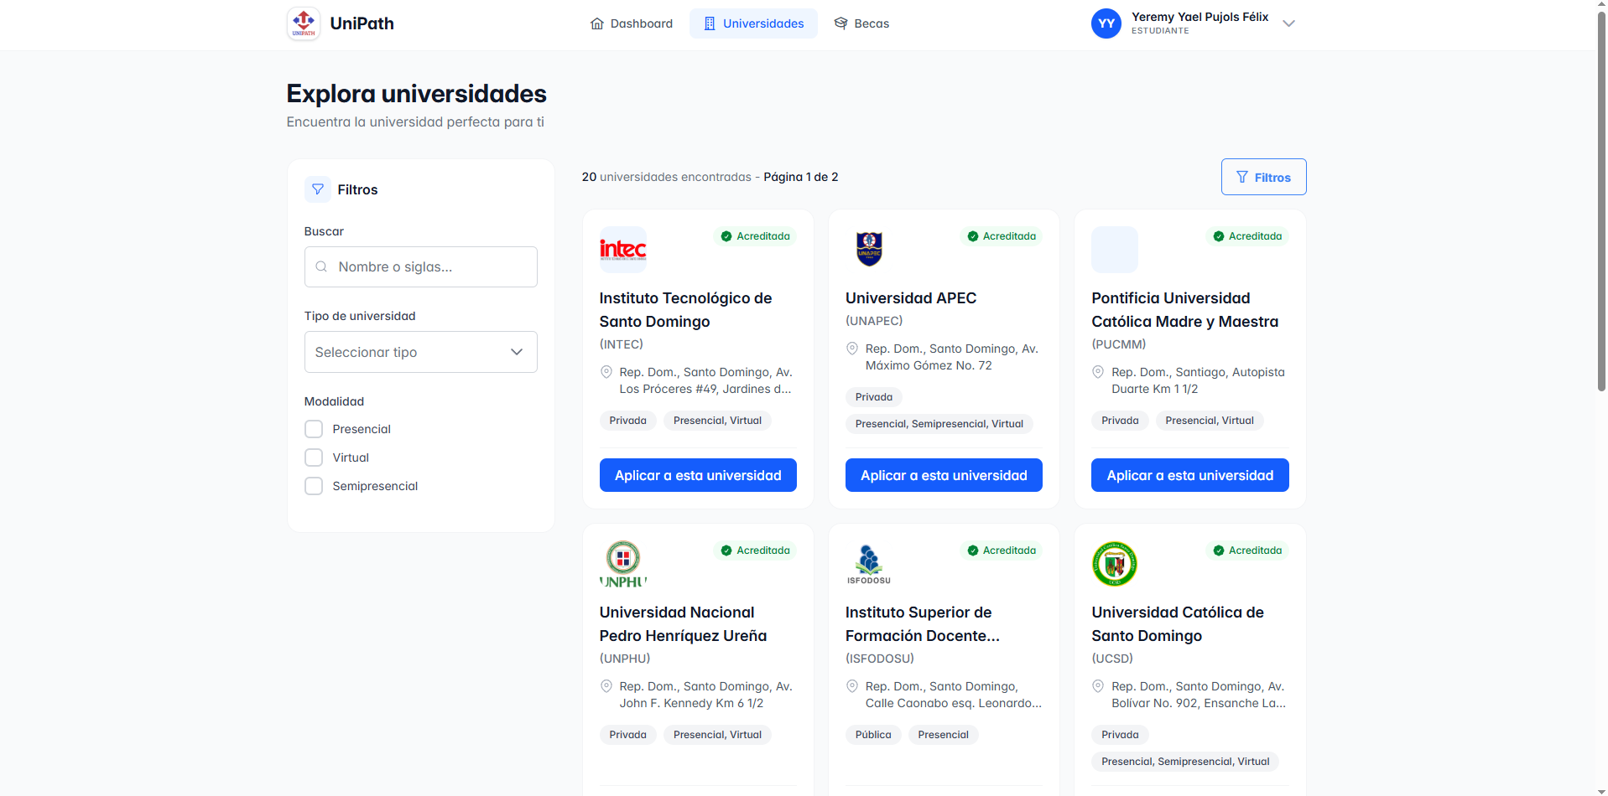The height and width of the screenshot is (796, 1608).
Task: Click the blank PUCMM logo placeholder
Action: (1115, 250)
